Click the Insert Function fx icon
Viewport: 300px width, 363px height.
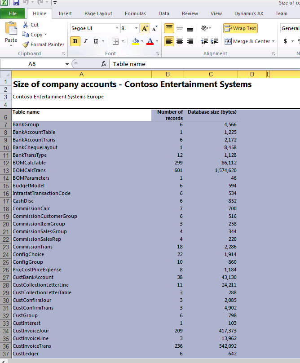coord(104,64)
